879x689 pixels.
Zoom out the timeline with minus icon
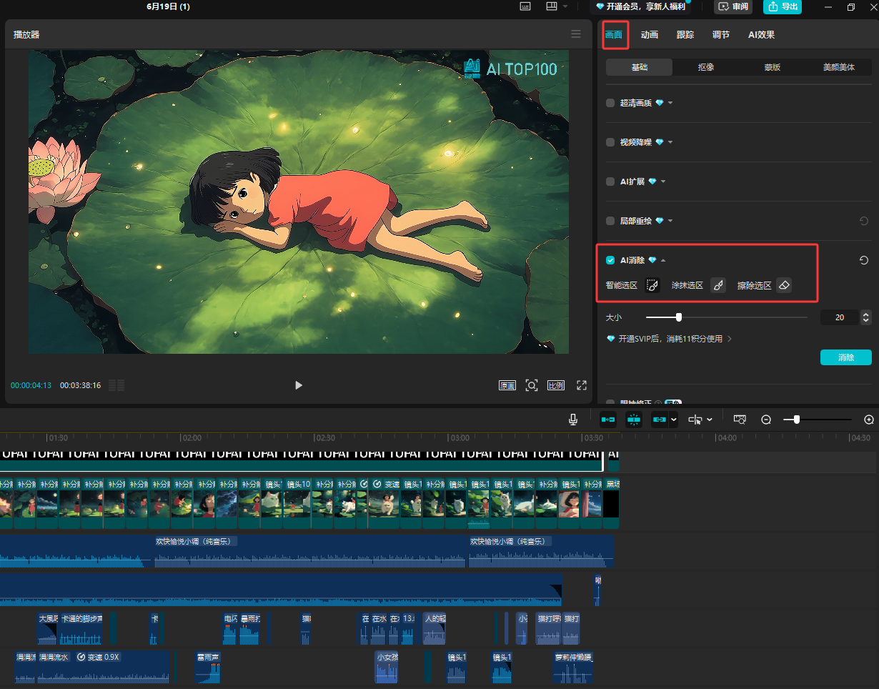tap(766, 420)
